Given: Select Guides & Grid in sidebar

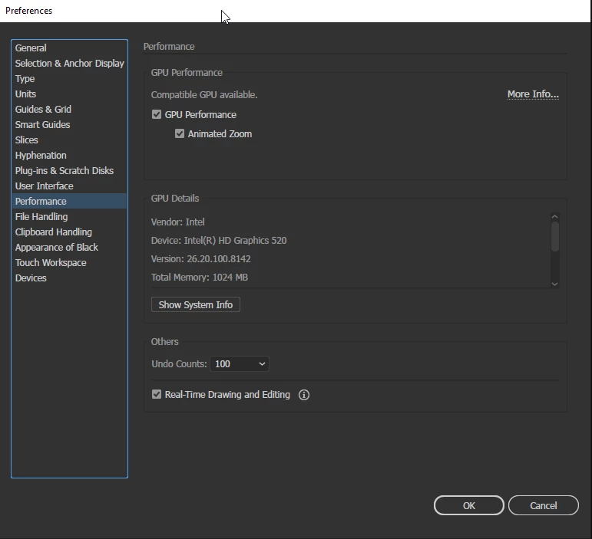Looking at the screenshot, I should (x=69, y=110).
